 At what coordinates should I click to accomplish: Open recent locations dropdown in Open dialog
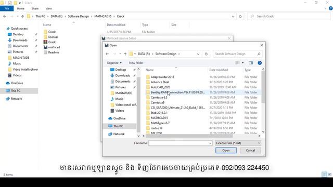point(120,54)
